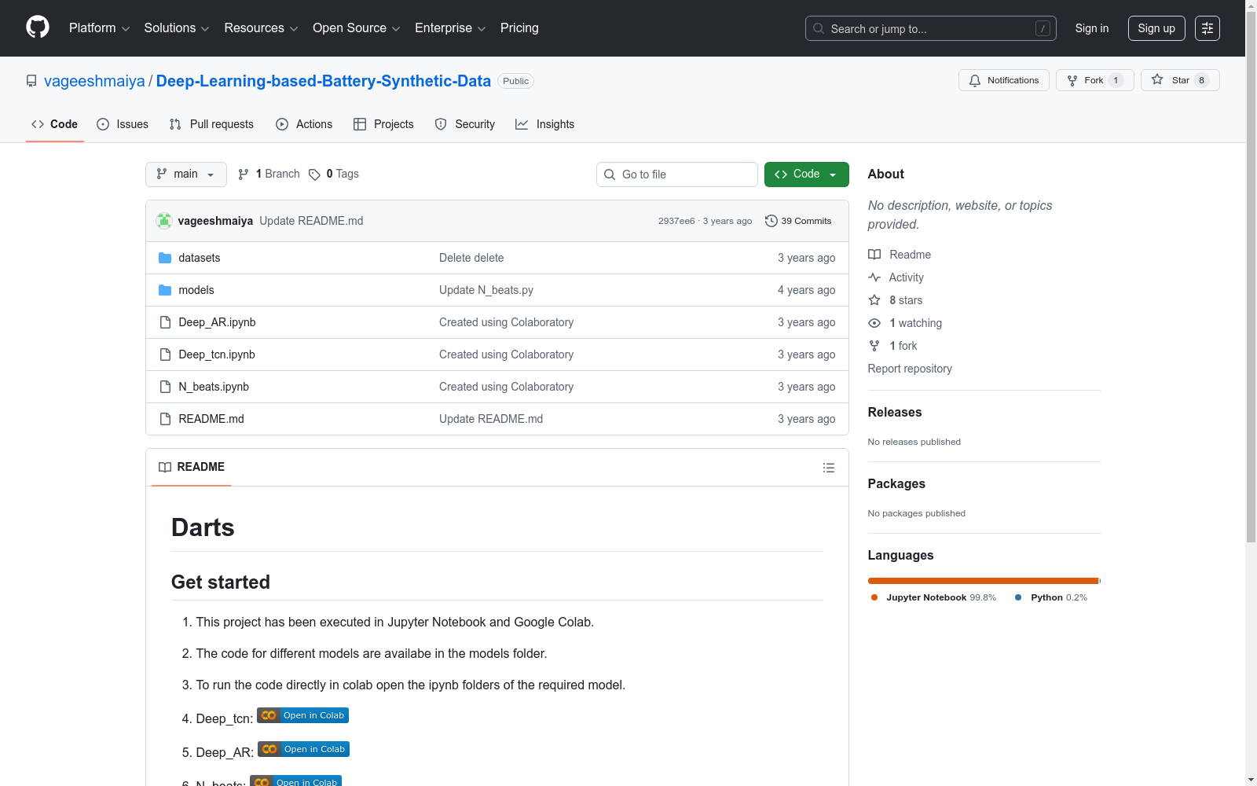
Task: Go to the Pricing page
Action: (x=519, y=28)
